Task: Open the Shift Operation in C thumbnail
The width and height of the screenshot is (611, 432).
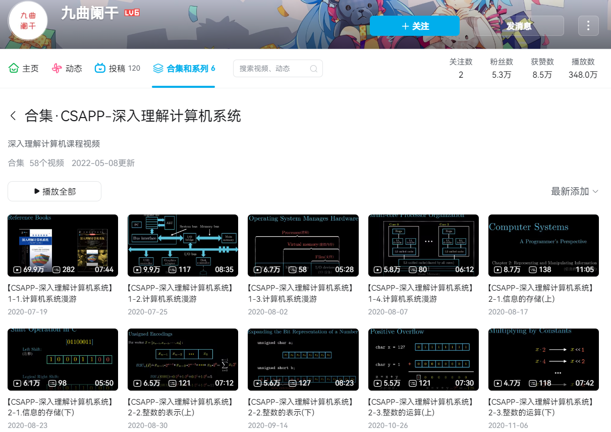Action: pos(63,359)
